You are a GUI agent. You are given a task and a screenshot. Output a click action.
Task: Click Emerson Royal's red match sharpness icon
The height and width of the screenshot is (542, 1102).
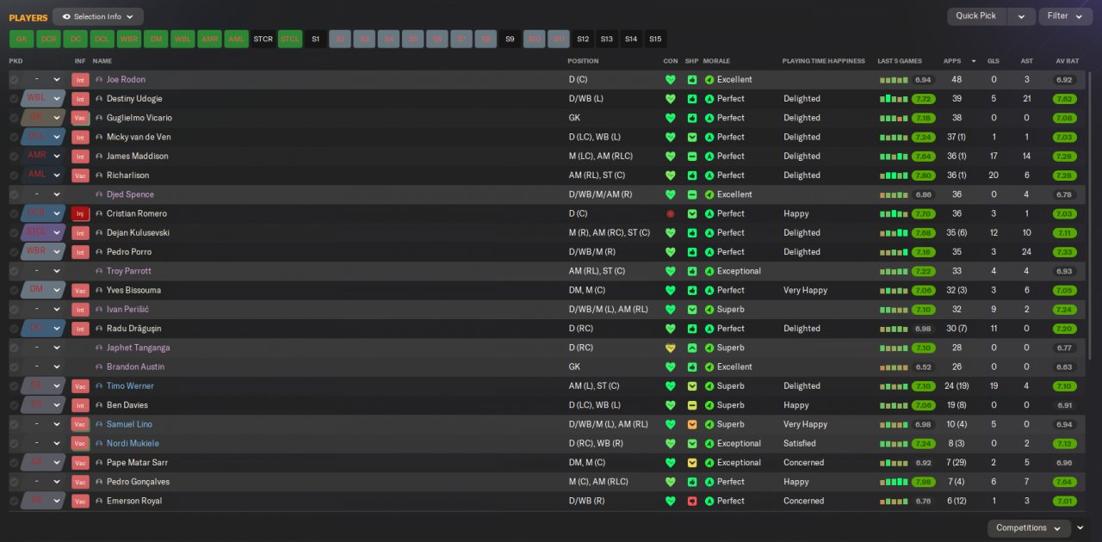[692, 501]
